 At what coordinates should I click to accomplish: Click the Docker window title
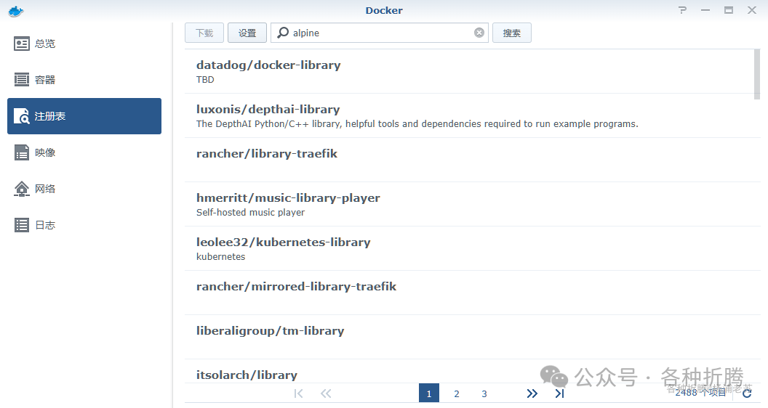point(384,10)
